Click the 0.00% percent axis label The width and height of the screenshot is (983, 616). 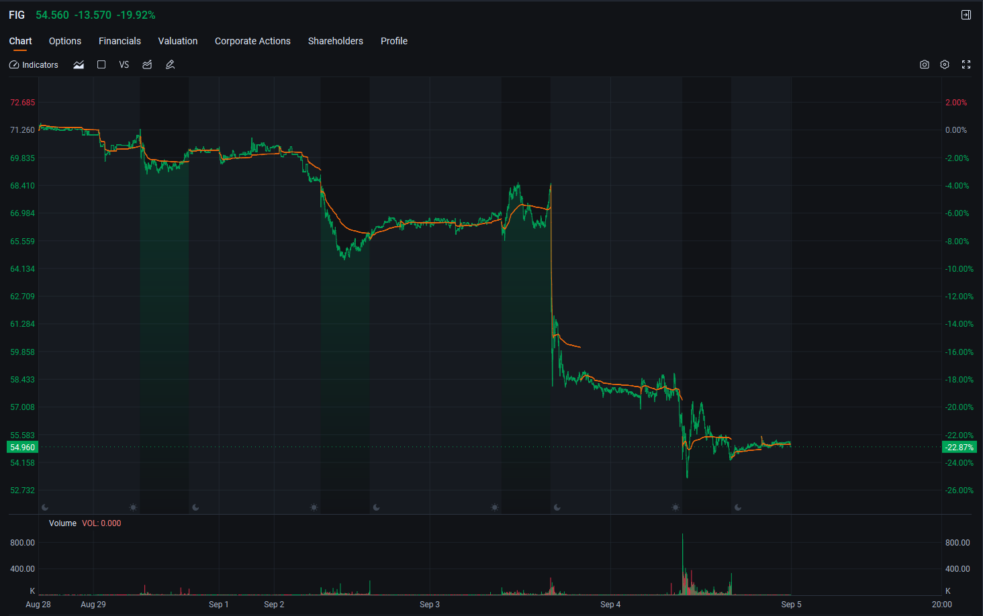point(956,130)
